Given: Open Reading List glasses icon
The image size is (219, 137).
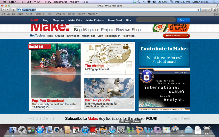Looking at the screenshot, I should pyautogui.click(x=3, y=14).
